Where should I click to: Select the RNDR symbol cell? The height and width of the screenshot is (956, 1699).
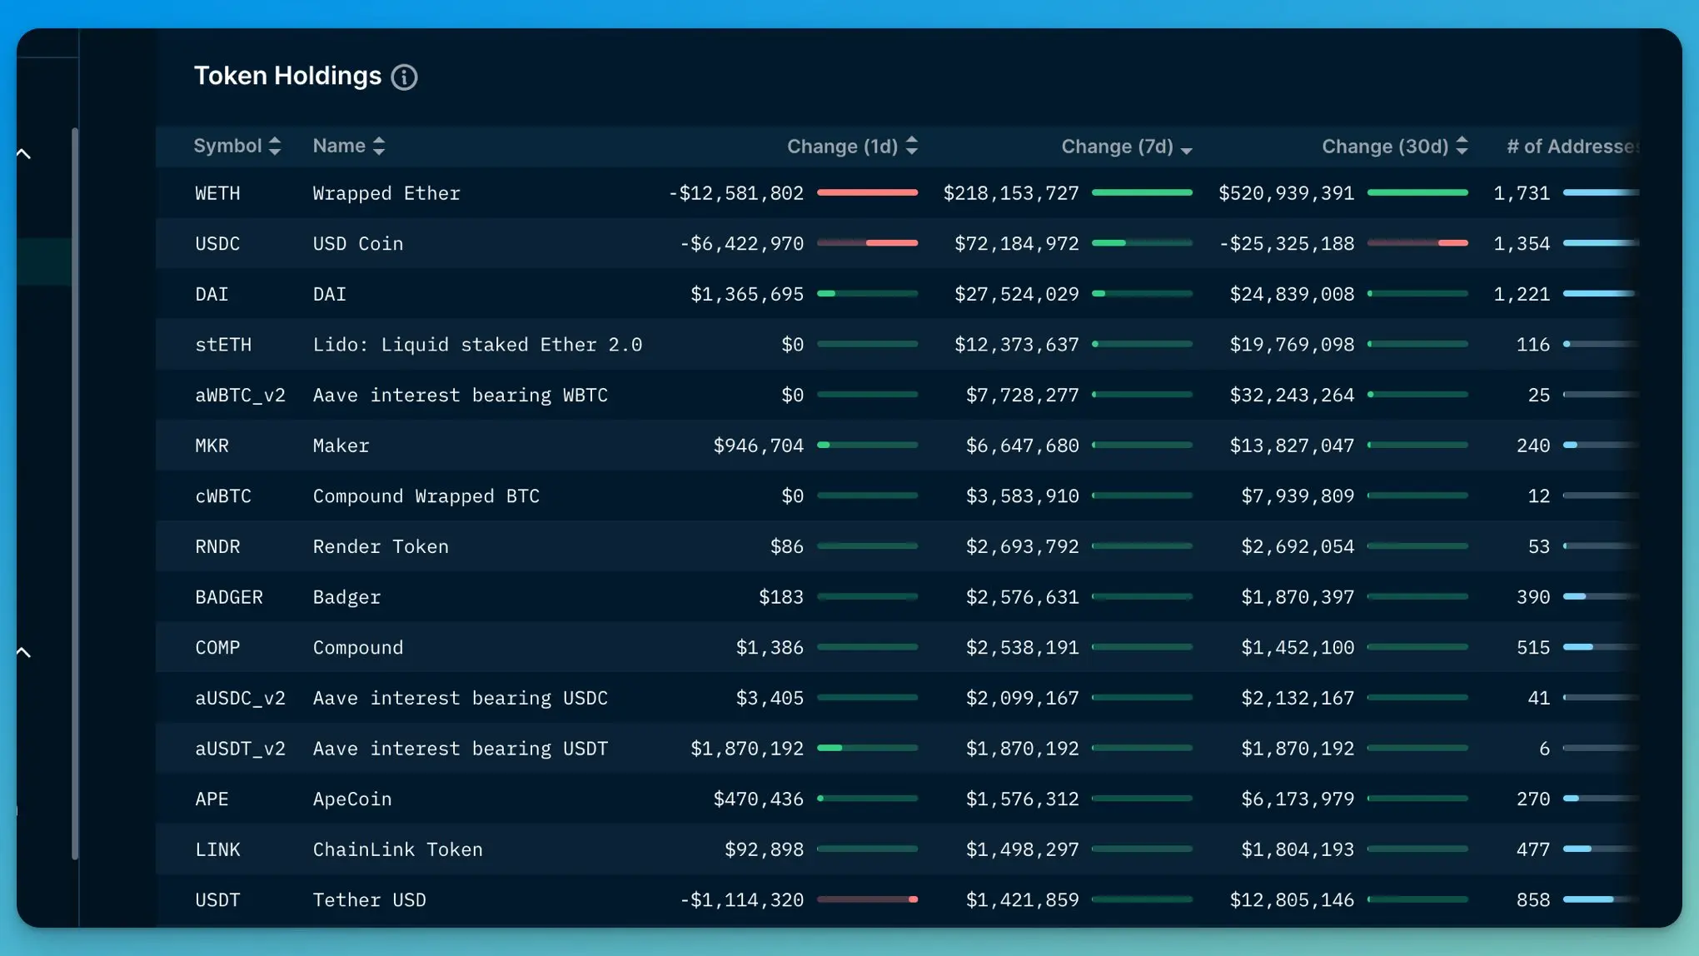pyautogui.click(x=217, y=547)
